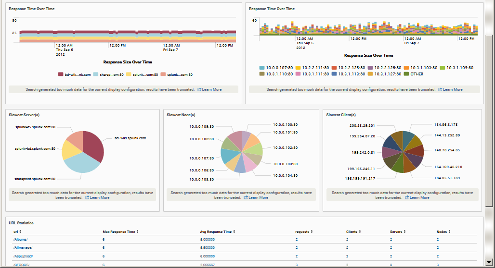Open the /Allmanage/ url link
Screen dimensions: 495x268
click(23, 248)
